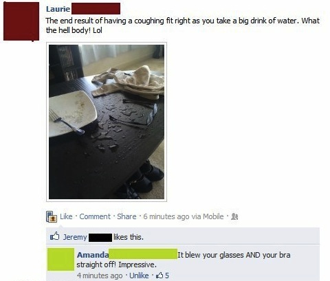Click the Comment link under the post
The width and height of the screenshot is (330, 281).
coord(95,216)
